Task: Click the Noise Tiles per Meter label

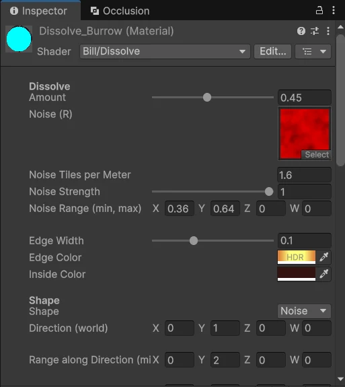Action: (80, 175)
